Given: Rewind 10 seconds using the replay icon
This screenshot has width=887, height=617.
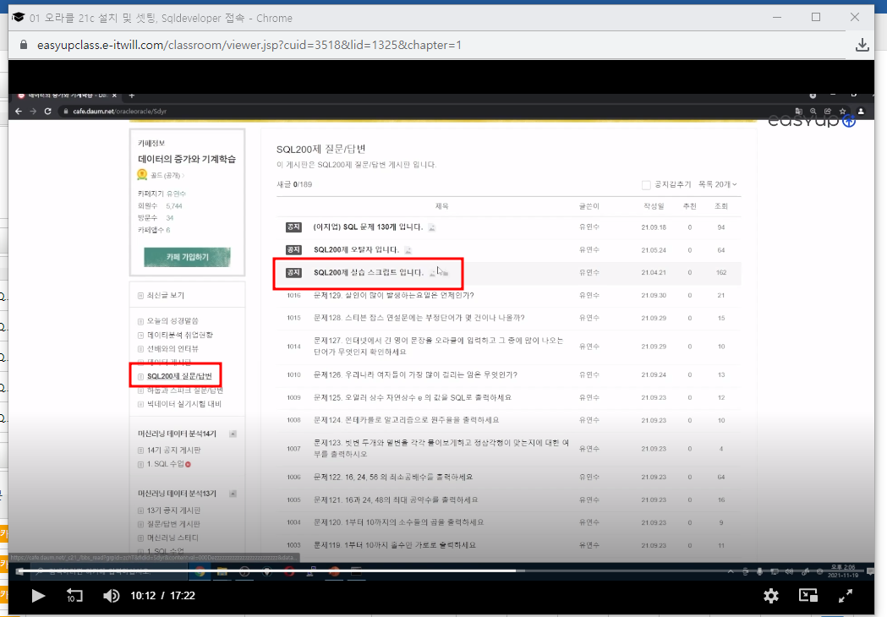Looking at the screenshot, I should [x=74, y=596].
